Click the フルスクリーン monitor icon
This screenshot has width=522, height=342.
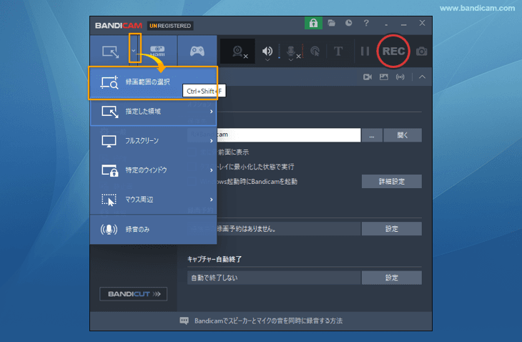pos(109,141)
